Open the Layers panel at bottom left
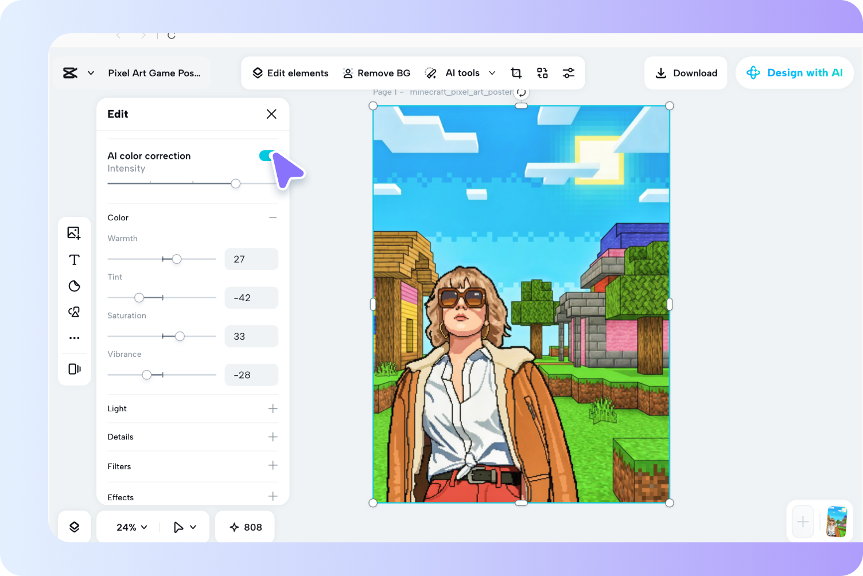 [x=74, y=526]
